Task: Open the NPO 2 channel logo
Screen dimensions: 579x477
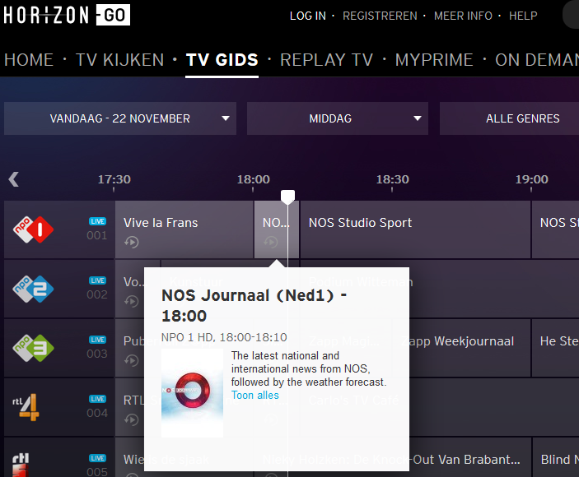Action: tap(33, 289)
